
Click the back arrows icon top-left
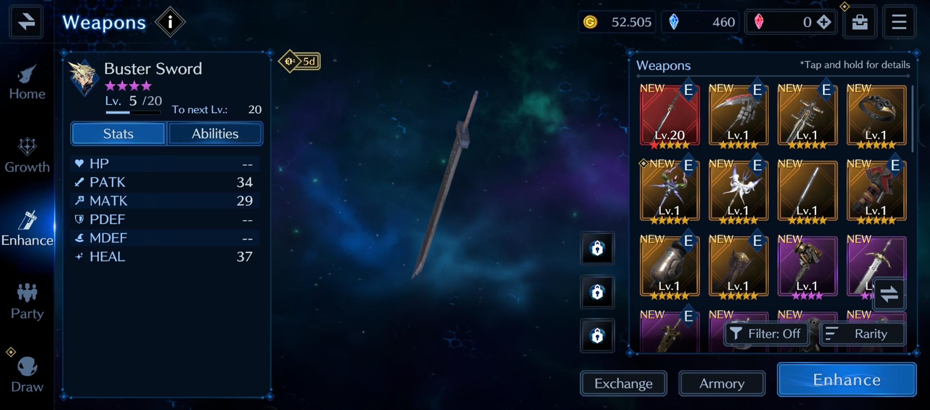(x=26, y=22)
